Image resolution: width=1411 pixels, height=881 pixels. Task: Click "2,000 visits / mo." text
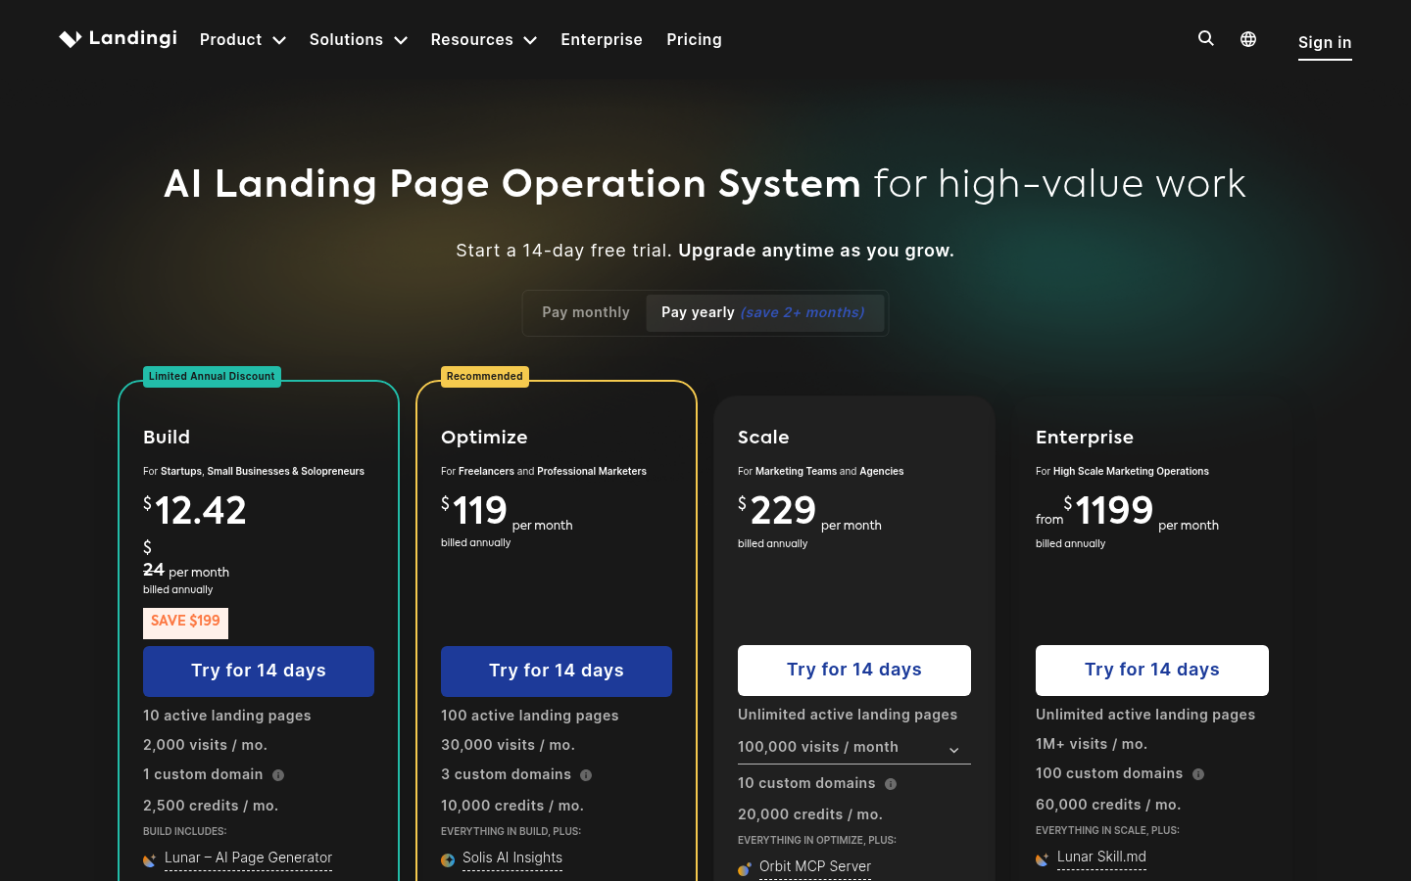click(206, 746)
